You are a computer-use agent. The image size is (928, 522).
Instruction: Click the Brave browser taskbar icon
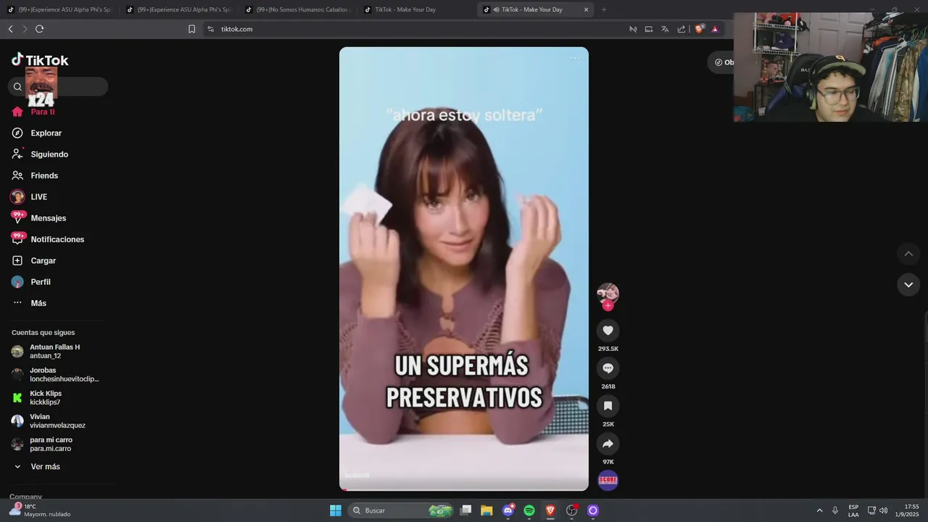pos(550,510)
